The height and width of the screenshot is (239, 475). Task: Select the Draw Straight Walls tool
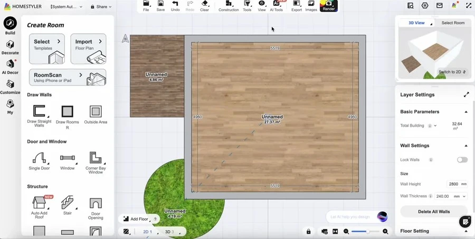(x=39, y=112)
